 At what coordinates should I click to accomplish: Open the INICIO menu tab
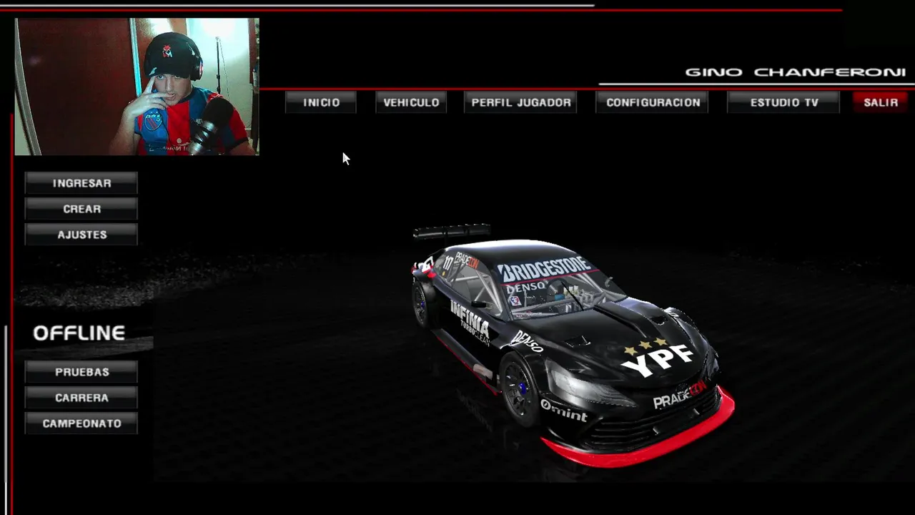(x=321, y=102)
